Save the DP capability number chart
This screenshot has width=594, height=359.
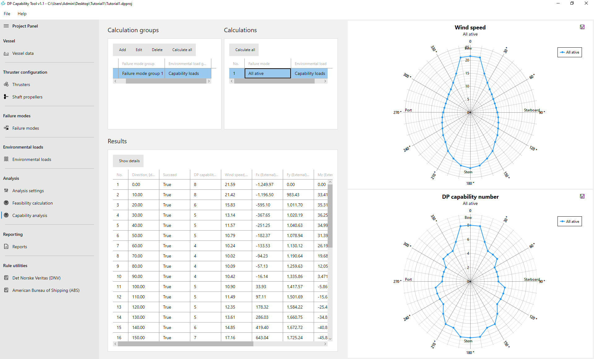tap(582, 196)
